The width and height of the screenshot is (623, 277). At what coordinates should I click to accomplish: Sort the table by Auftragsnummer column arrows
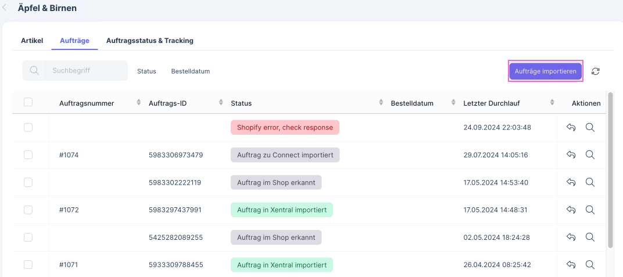[x=139, y=103]
